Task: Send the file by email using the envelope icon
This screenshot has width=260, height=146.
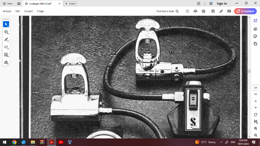Action: 229,11
